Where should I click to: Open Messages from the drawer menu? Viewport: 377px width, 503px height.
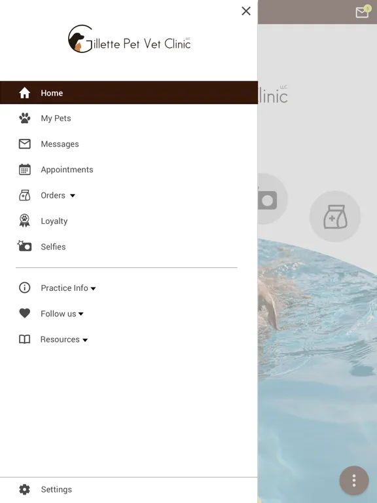[60, 144]
